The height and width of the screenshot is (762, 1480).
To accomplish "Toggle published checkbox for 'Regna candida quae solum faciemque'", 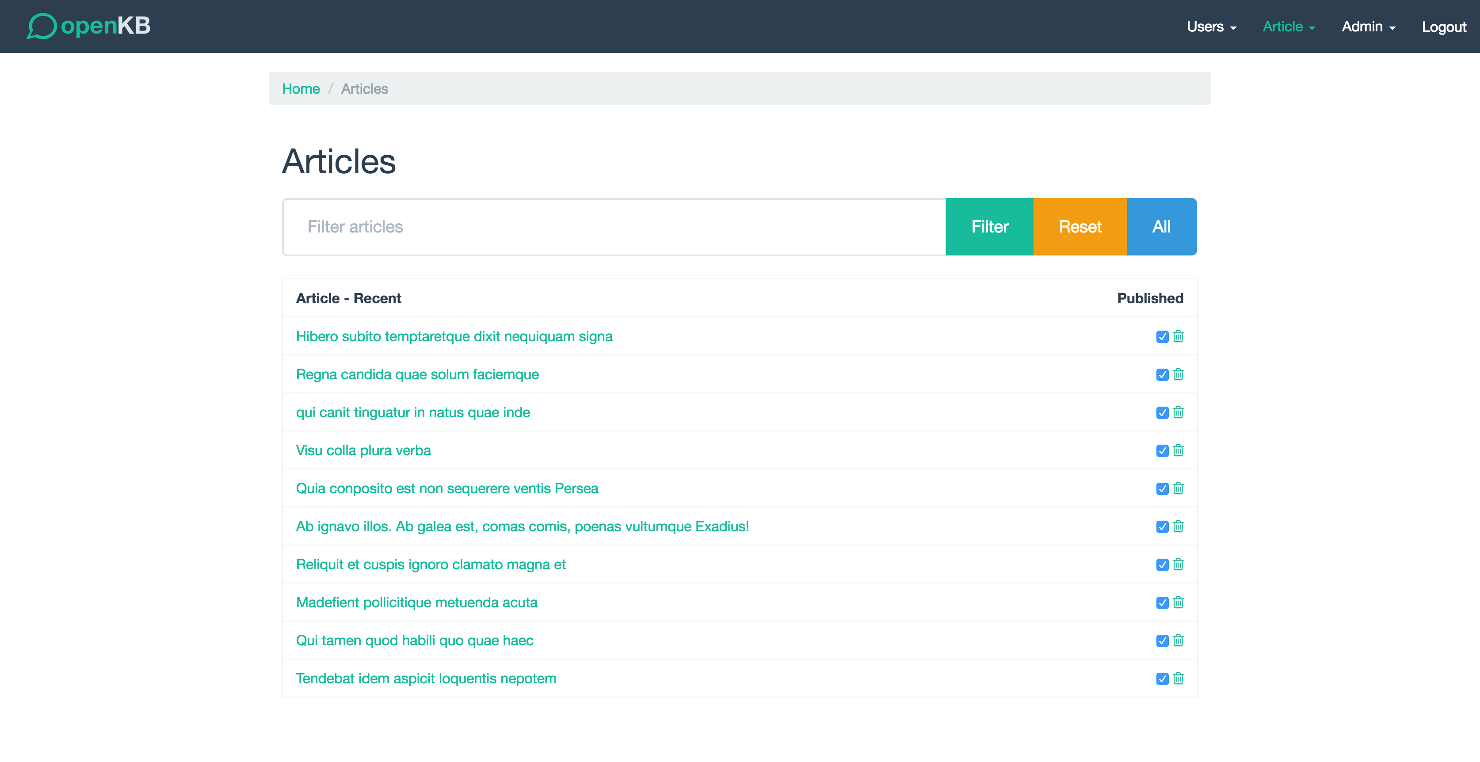I will click(1161, 374).
